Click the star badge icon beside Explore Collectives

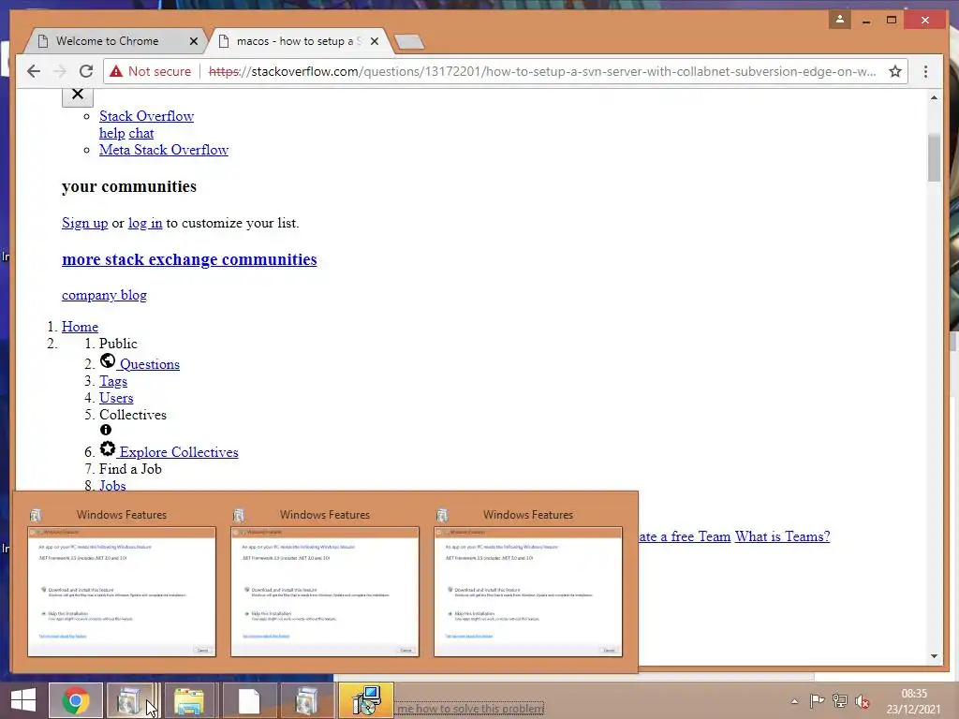(x=108, y=448)
